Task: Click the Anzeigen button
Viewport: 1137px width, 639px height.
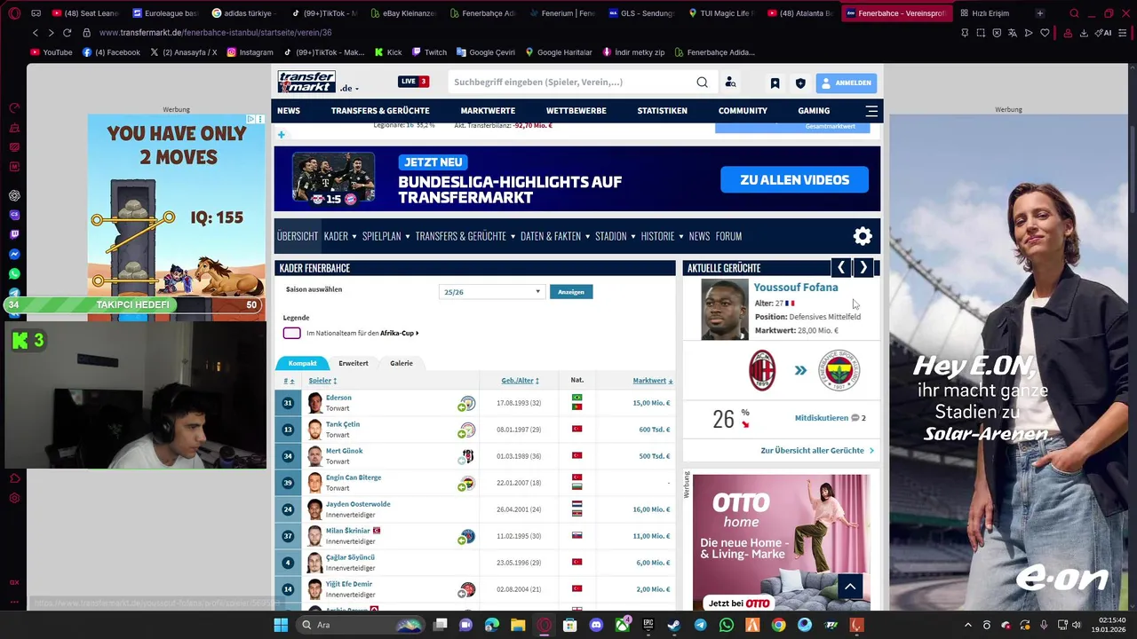Action: click(x=571, y=292)
